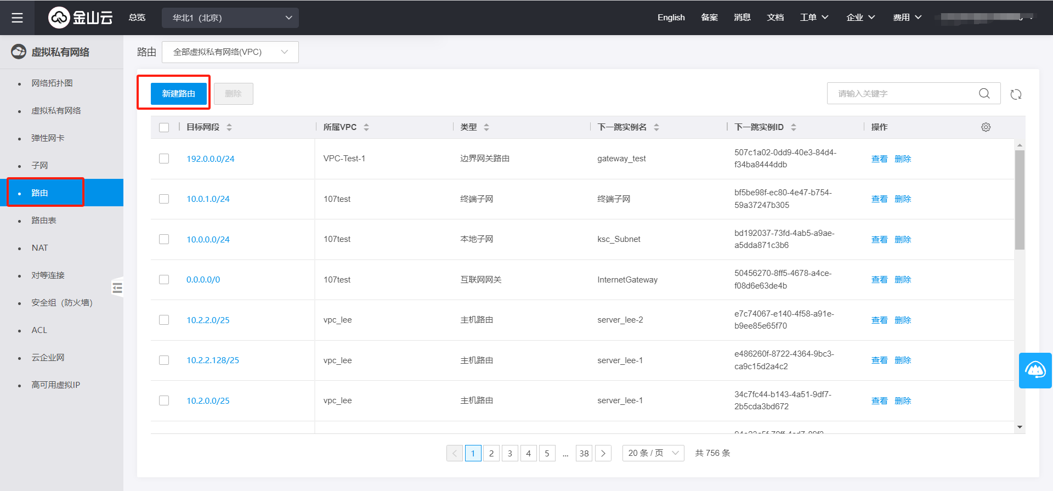Navigate to 安全组 (防火墙) section

61,303
